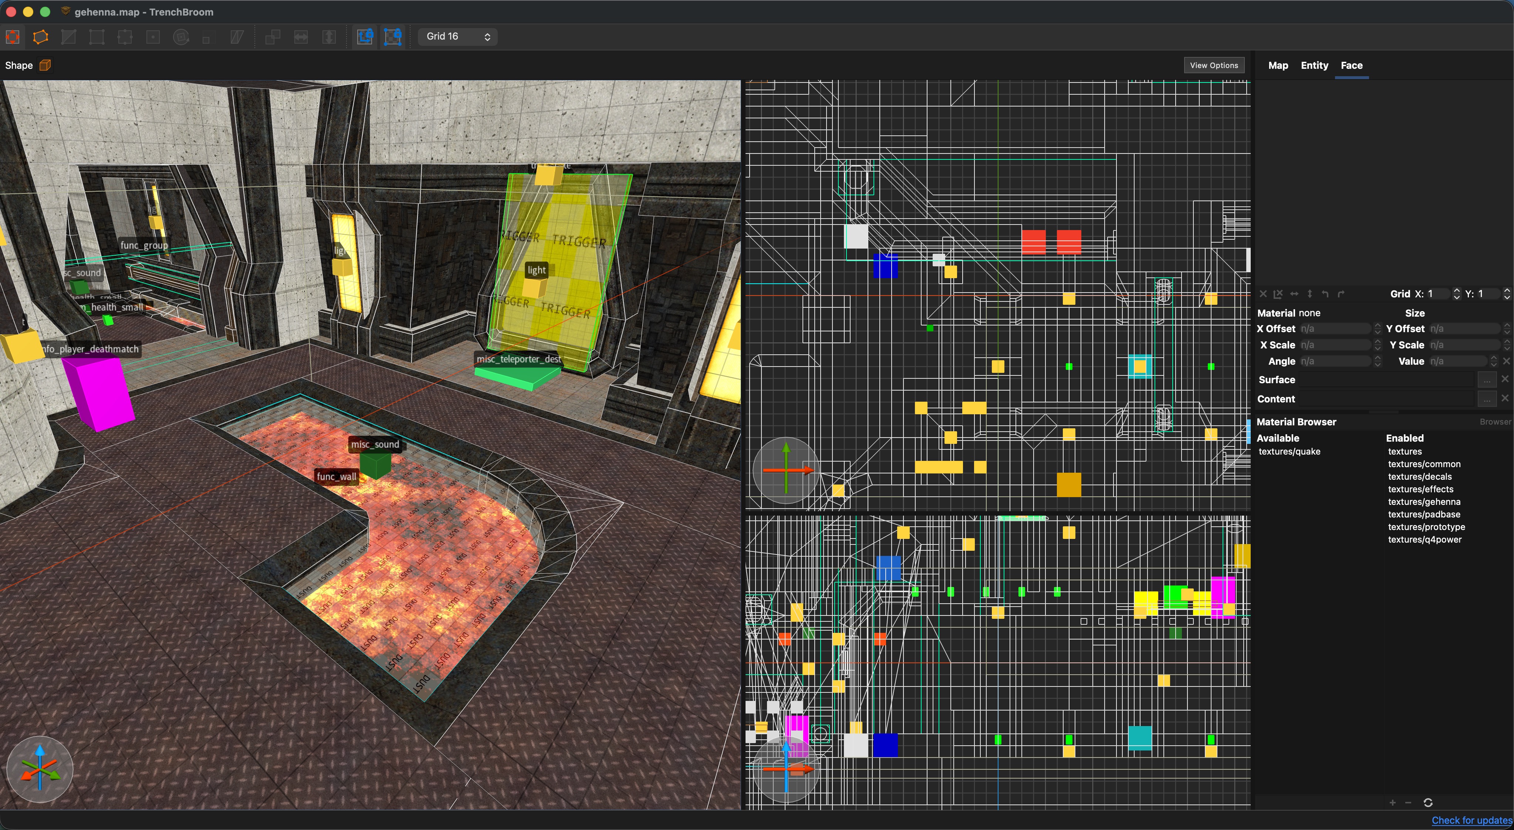
Task: Switch to the Entity tab
Action: click(1314, 65)
